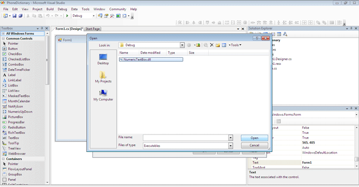Select the Form1.cs [Design] tab
The height and width of the screenshot is (187, 359).
pos(69,29)
